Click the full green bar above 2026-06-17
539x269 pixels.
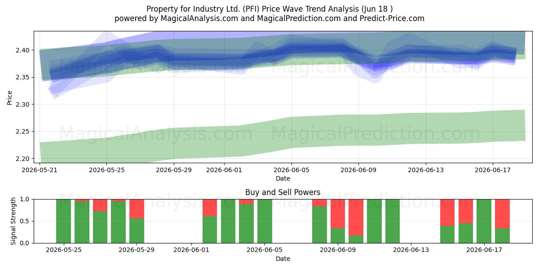point(484,221)
